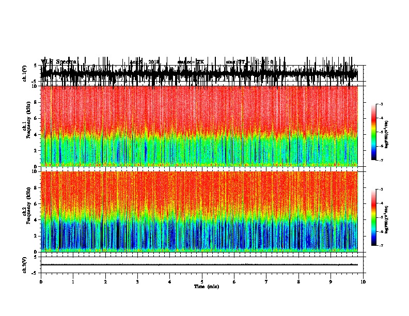Click the ch.3 voltage trace panel

click(202, 265)
